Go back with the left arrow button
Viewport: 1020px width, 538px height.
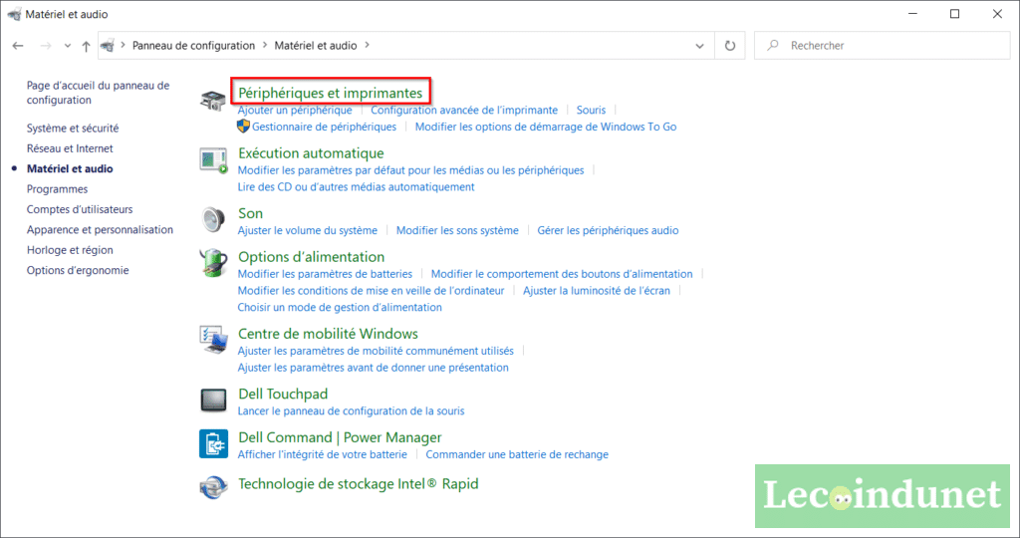(x=18, y=46)
